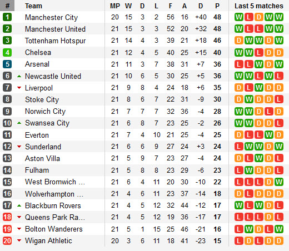This screenshot has width=289, height=251.
Task: Click the blue rank 5 badge
Action: pos(7,64)
